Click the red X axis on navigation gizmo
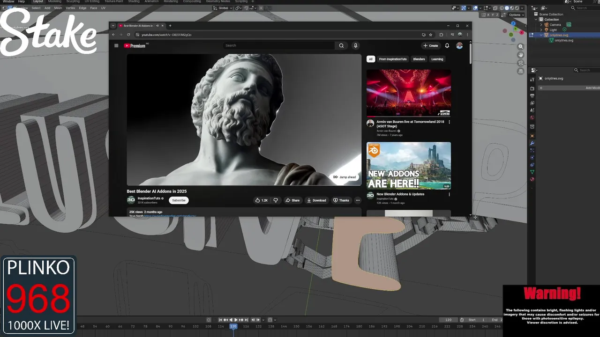Screen dimensions: 600x337 click(x=522, y=32)
